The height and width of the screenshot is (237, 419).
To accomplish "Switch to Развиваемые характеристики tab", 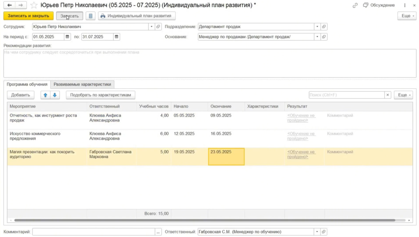I will click(82, 84).
